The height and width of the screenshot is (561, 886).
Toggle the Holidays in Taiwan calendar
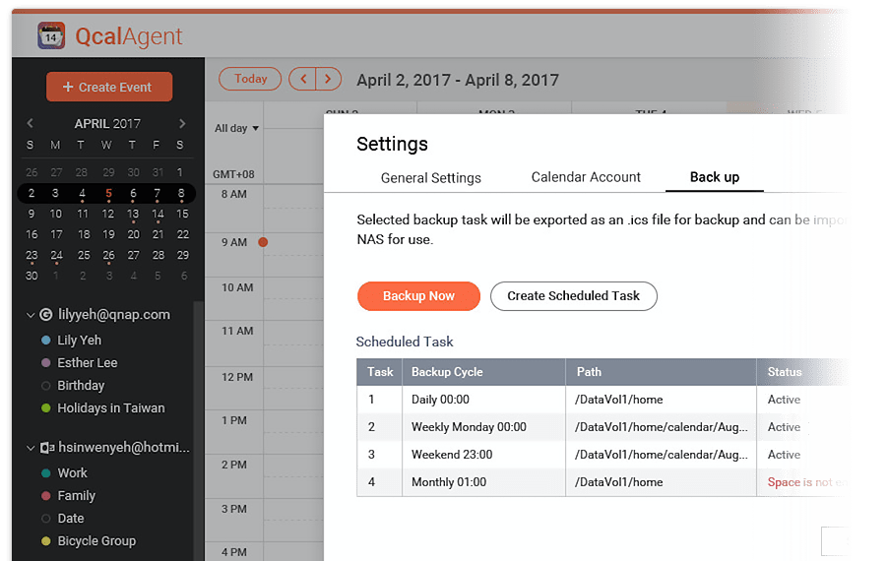click(46, 407)
